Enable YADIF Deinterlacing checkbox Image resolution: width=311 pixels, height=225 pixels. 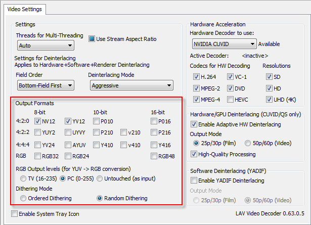coord(194,181)
